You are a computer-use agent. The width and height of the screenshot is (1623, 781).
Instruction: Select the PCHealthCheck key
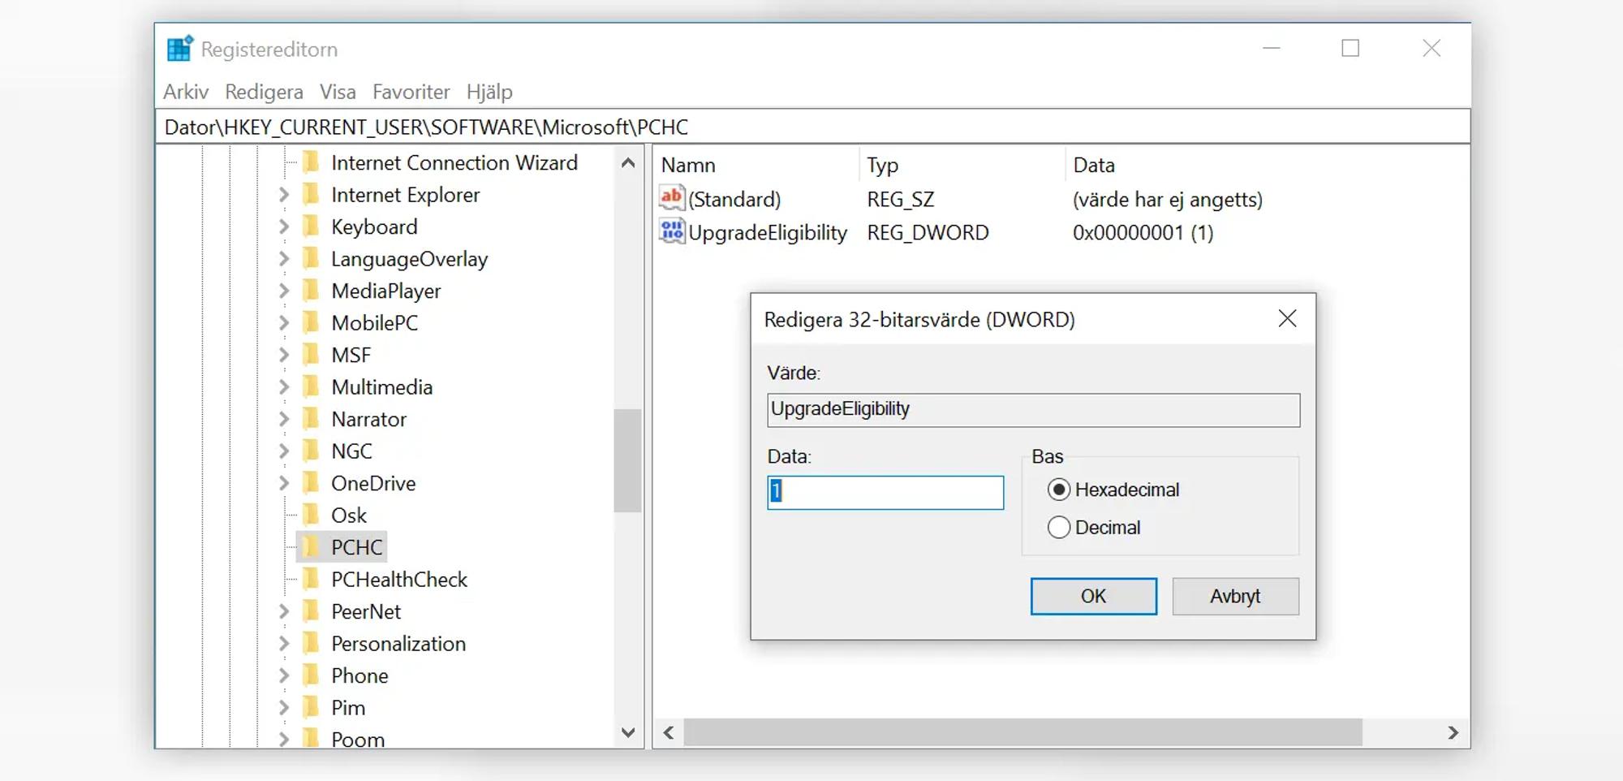click(x=399, y=580)
